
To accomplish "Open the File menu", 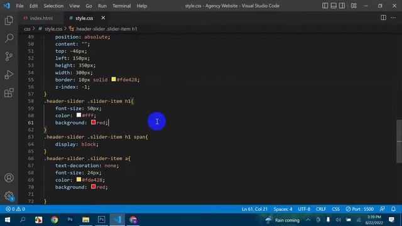I will (x=19, y=6).
